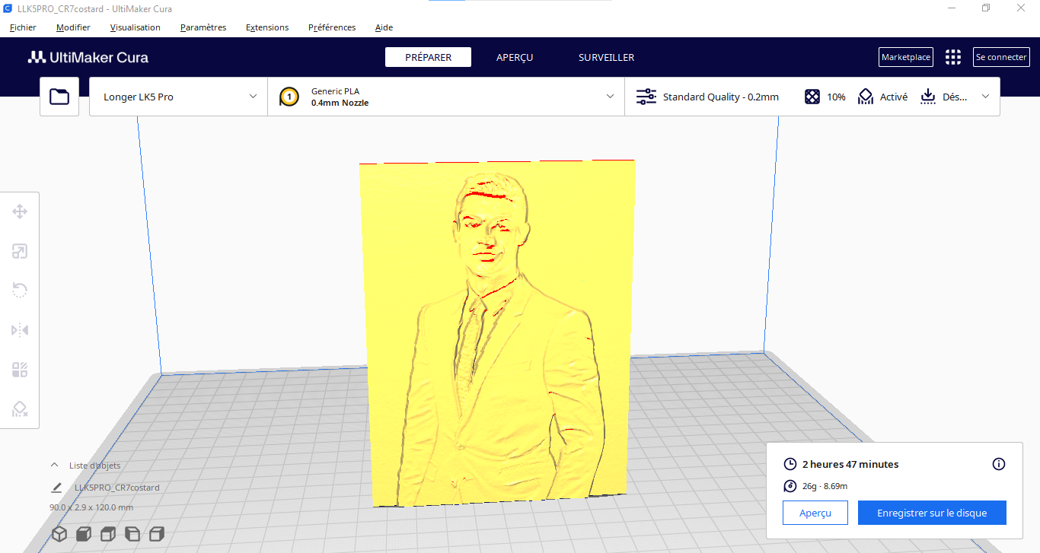Click the adhesion Dés... icon
Viewport: 1040px width, 553px height.
coord(927,97)
